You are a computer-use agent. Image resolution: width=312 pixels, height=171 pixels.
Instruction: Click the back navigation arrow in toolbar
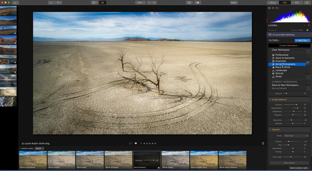[52, 3]
